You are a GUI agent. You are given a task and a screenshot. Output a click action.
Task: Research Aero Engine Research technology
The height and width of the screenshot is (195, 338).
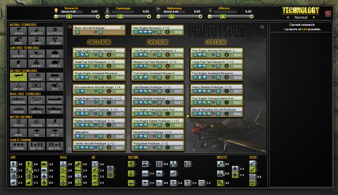pos(158,30)
